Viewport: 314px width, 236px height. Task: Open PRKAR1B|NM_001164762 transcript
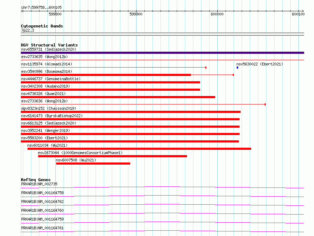(42, 202)
